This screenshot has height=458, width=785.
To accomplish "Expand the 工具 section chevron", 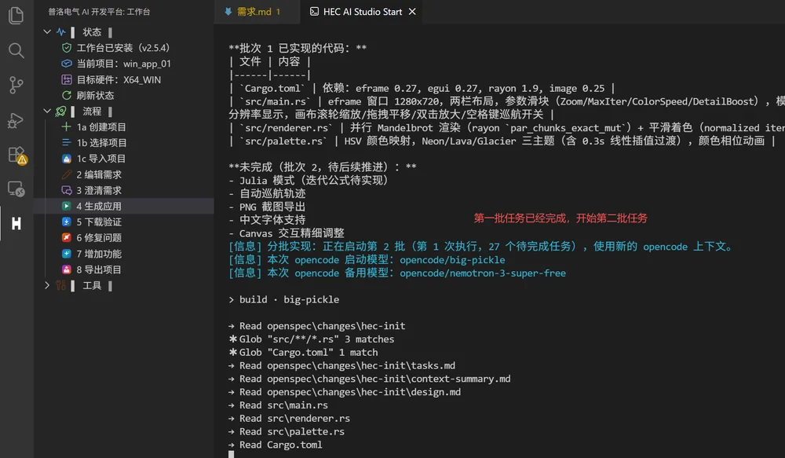I will point(47,285).
